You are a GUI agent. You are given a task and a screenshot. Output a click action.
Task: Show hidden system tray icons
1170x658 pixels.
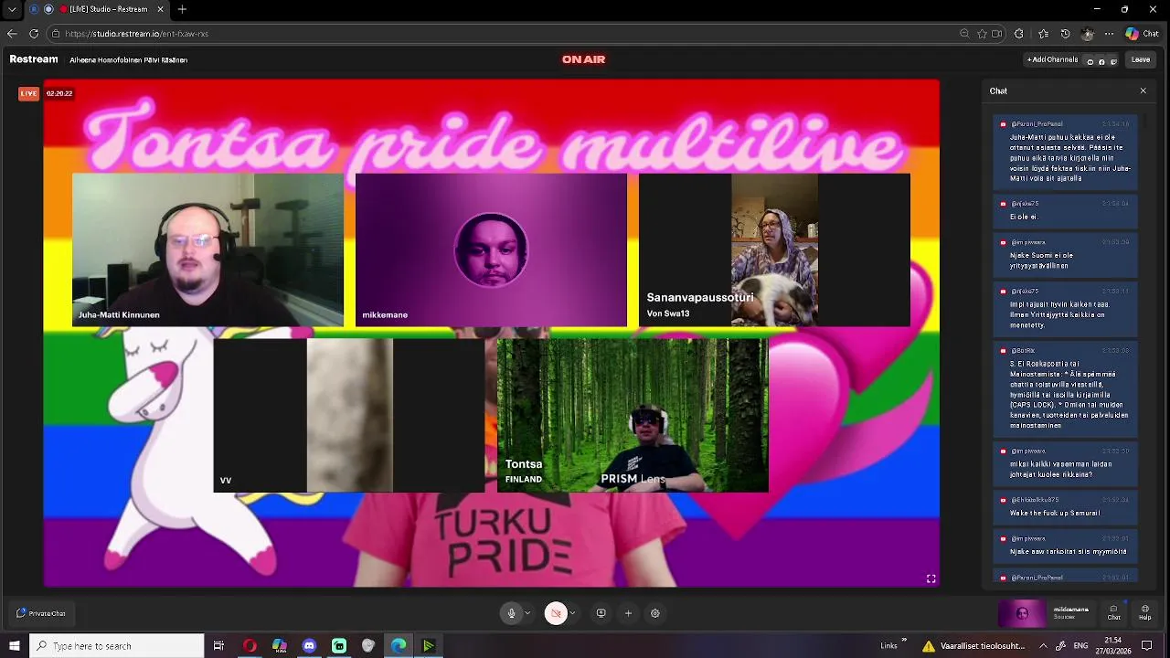[1043, 646]
